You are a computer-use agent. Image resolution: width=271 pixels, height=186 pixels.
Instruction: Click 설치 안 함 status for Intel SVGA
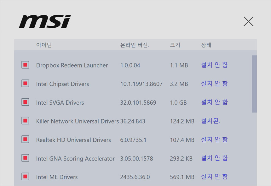coord(215,102)
